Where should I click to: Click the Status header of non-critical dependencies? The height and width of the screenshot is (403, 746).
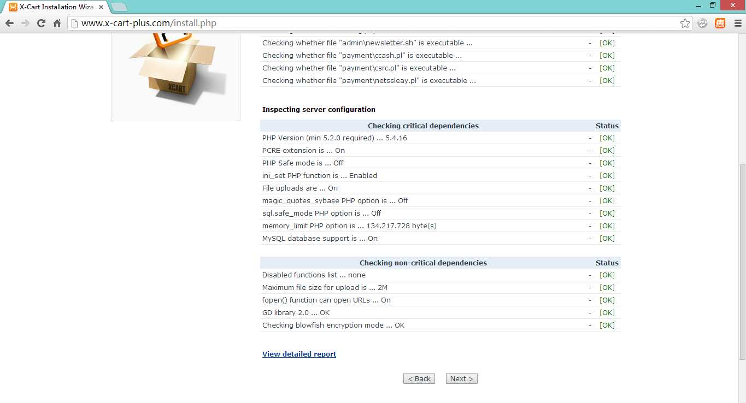pos(607,263)
